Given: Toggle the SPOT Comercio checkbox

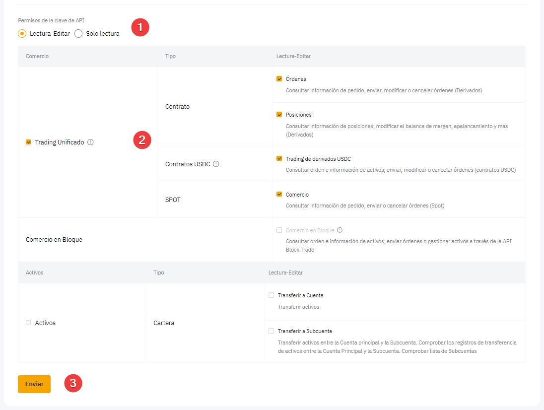Looking at the screenshot, I should (x=279, y=195).
